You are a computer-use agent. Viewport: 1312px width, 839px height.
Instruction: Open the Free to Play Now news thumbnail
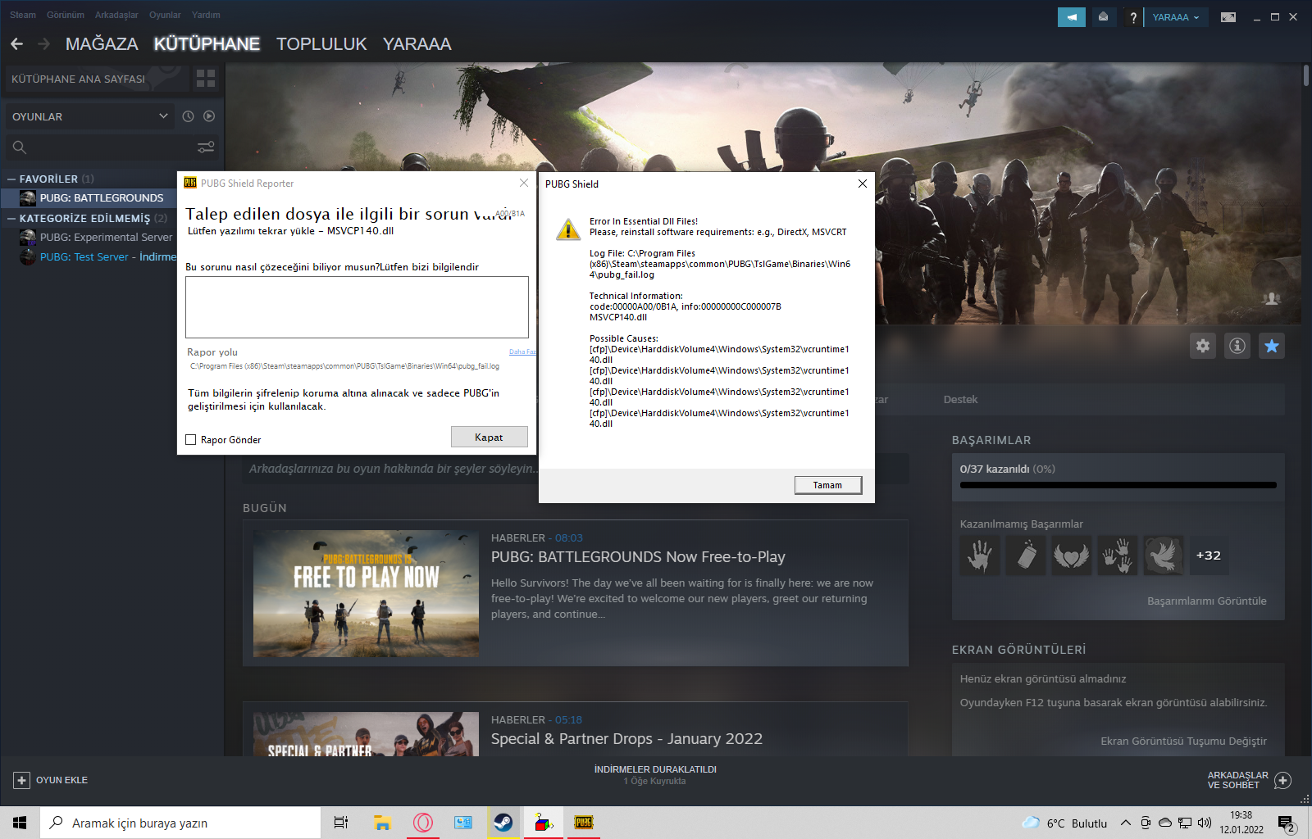coord(366,593)
